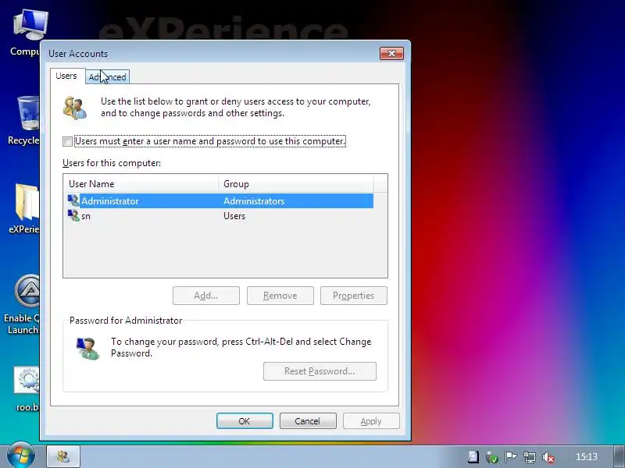Click the users and keys icon
This screenshot has width=625, height=468.
click(74, 108)
